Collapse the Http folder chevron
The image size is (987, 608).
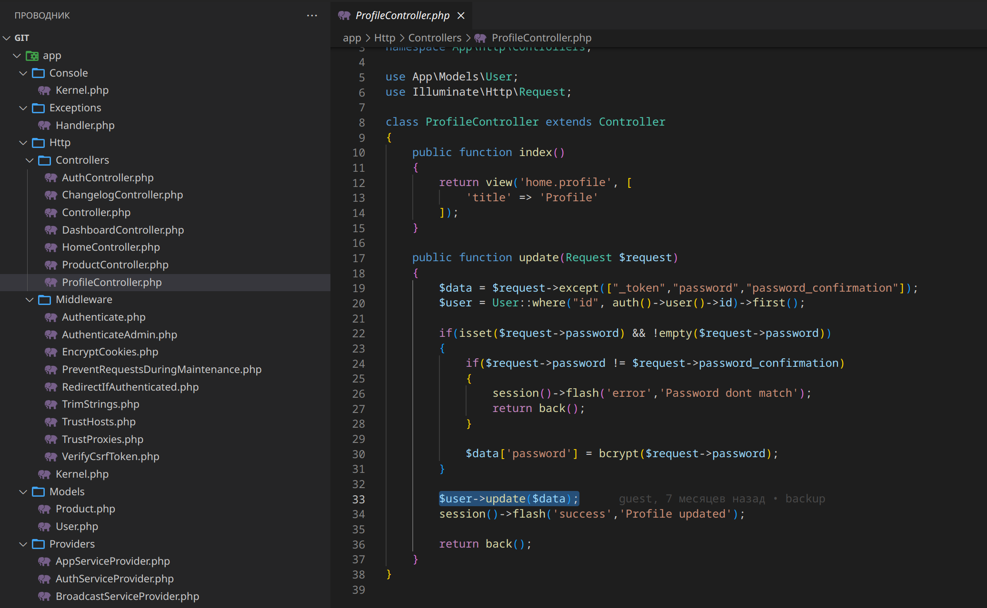pos(23,143)
